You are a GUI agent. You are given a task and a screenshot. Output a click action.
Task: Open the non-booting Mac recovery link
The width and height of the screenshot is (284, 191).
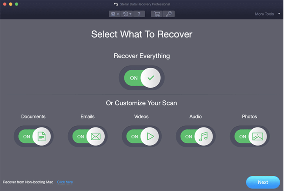[x=65, y=182]
